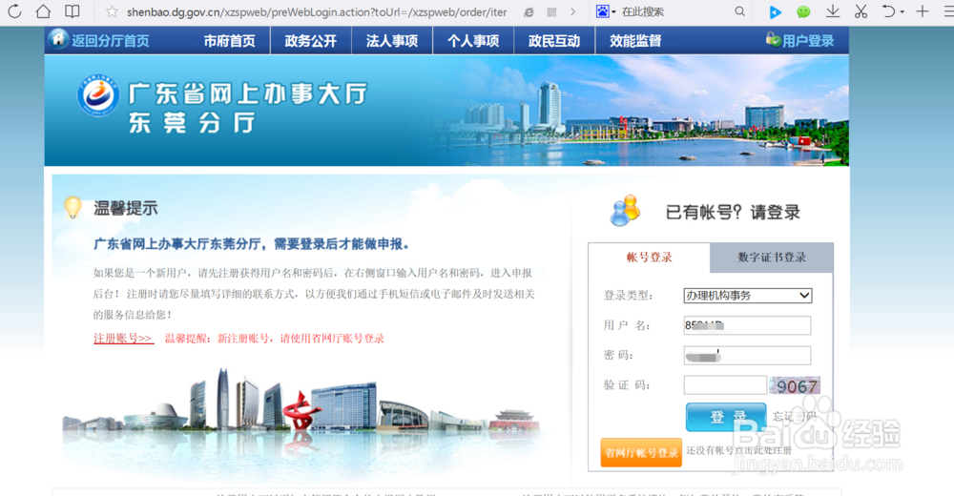954x496 pixels.
Task: Click the search magnifier icon
Action: (739, 11)
